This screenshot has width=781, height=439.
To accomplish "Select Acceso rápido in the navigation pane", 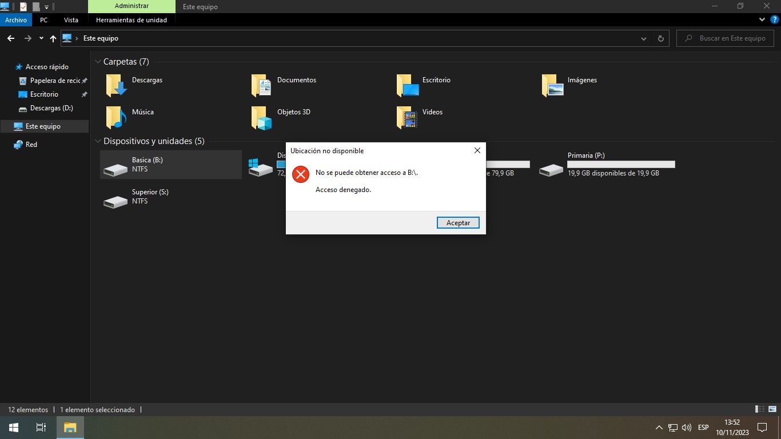I will 47,67.
